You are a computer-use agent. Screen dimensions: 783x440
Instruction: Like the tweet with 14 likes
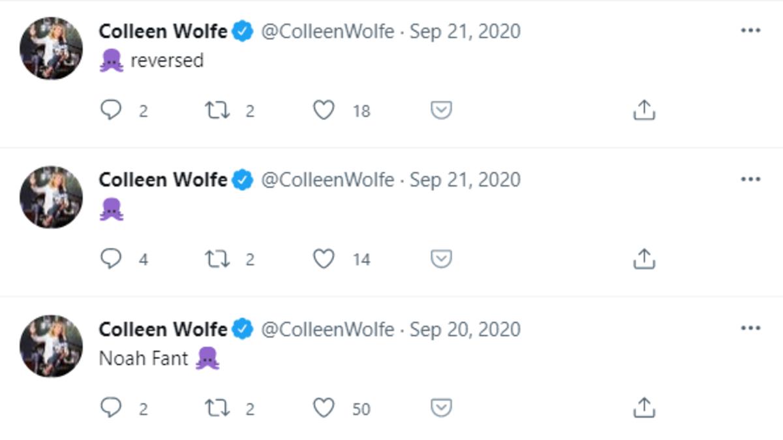pyautogui.click(x=324, y=259)
